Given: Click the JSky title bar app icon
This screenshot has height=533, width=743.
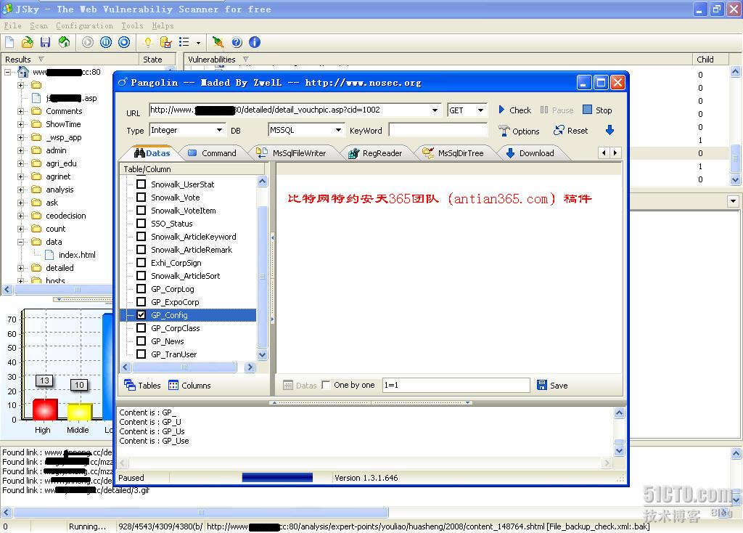Looking at the screenshot, I should tap(7, 9).
